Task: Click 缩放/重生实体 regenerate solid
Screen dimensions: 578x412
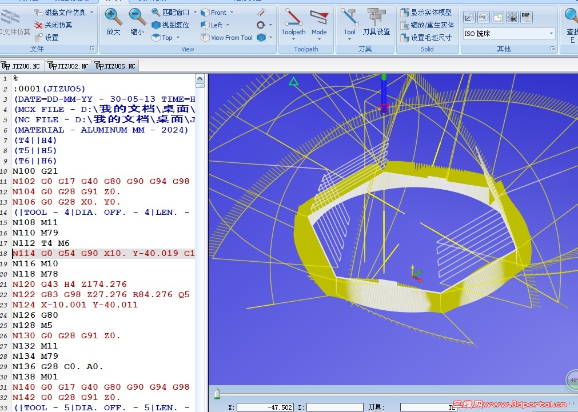Action: click(427, 25)
